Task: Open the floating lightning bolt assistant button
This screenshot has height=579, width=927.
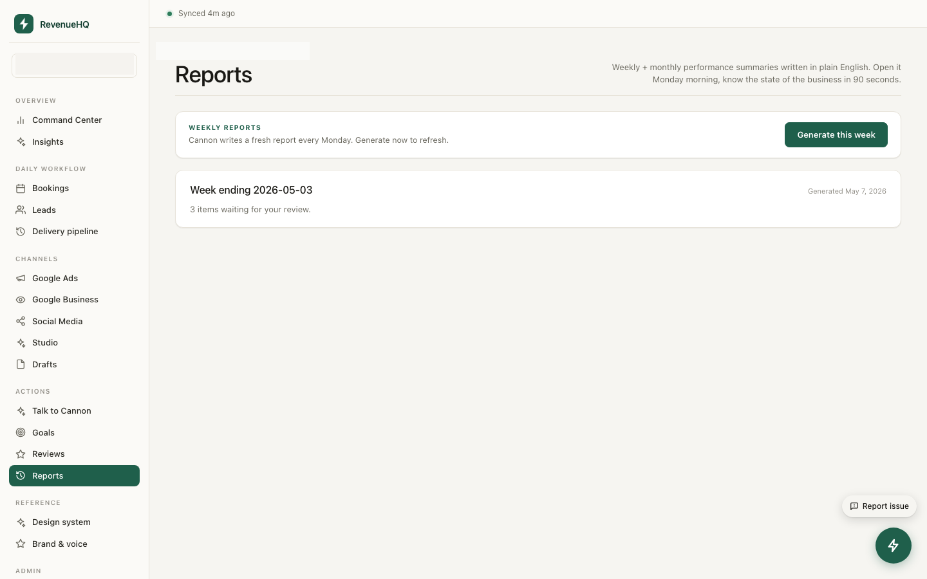Action: point(894,546)
